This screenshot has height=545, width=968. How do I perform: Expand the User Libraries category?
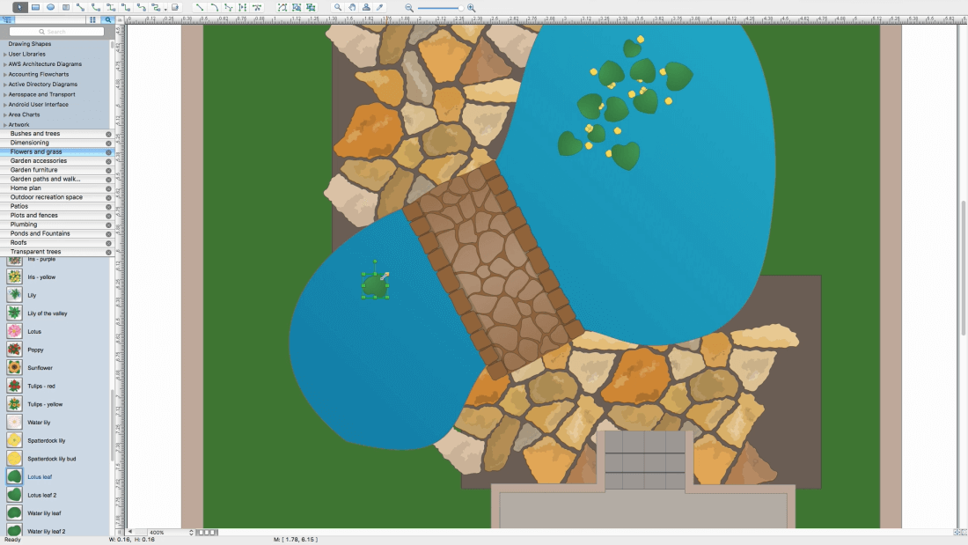click(5, 55)
